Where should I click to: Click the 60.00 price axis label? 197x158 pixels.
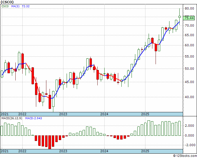click(189, 45)
